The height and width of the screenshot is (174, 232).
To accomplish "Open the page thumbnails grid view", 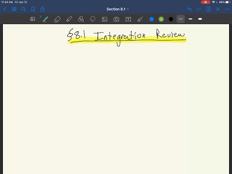I will 14,9.
